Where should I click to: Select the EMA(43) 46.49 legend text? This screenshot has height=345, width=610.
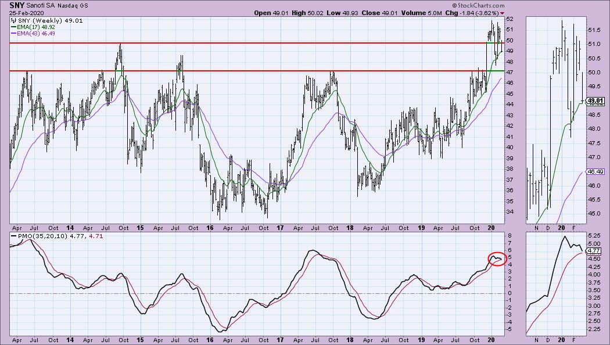[x=36, y=34]
